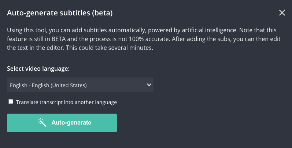The width and height of the screenshot is (292, 148).
Task: Open the video language dropdown
Action: coord(80,85)
